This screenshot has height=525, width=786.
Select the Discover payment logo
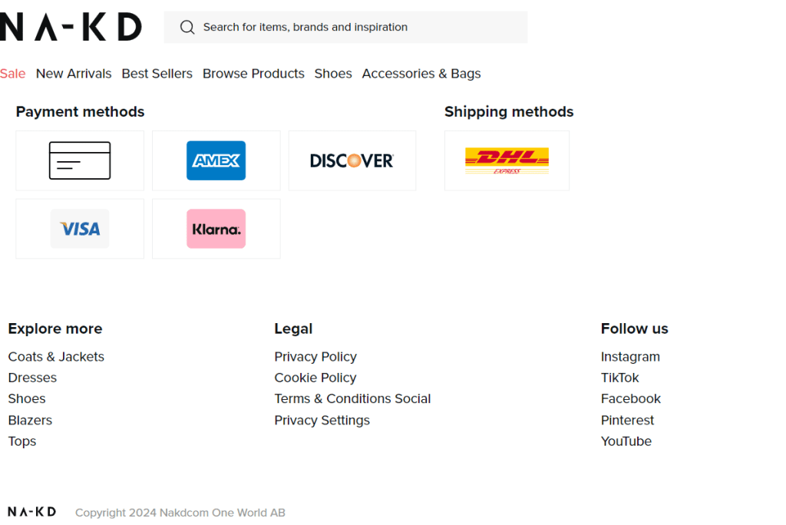click(x=352, y=160)
